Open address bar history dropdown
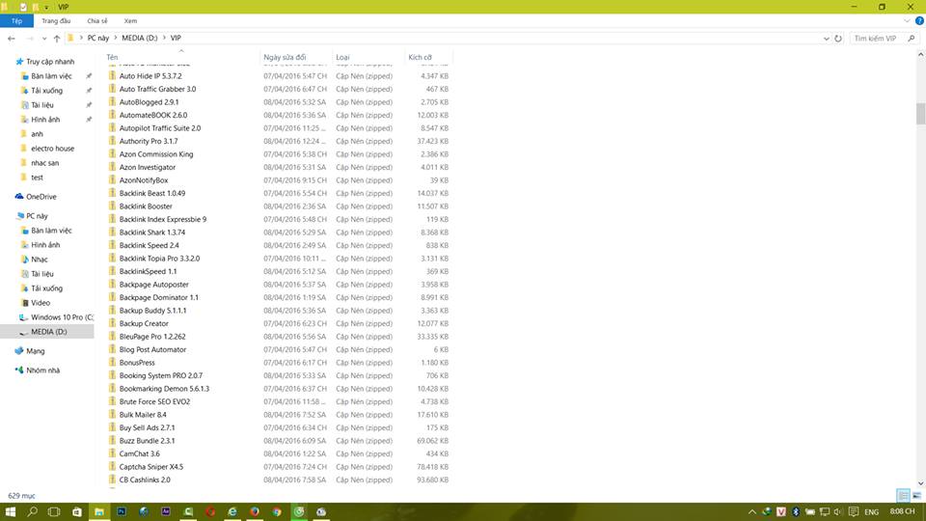The image size is (926, 521). click(x=827, y=39)
